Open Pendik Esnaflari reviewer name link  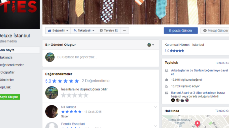[73, 124]
